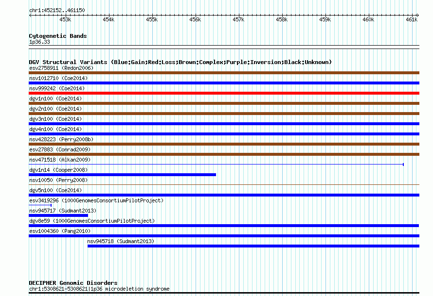Open nsv10050 (Perry2008) variant label
Image resolution: width=433 pixels, height=296 pixels.
coord(58,180)
